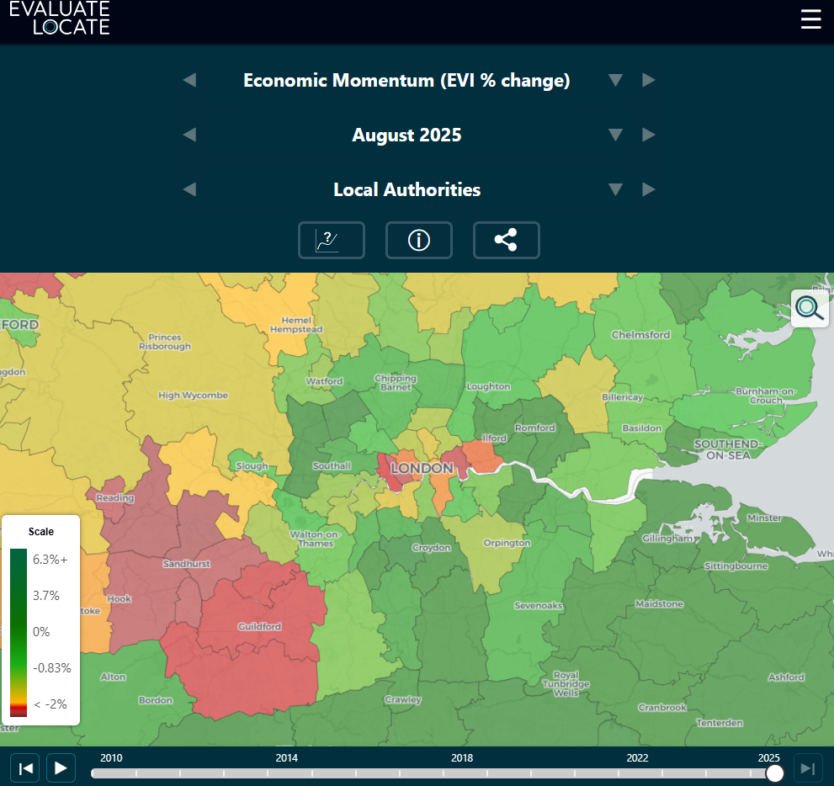Skip to timeline start
The height and width of the screenshot is (786, 834).
coord(25,767)
